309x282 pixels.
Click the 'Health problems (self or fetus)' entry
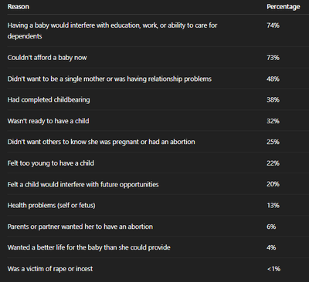coord(51,206)
